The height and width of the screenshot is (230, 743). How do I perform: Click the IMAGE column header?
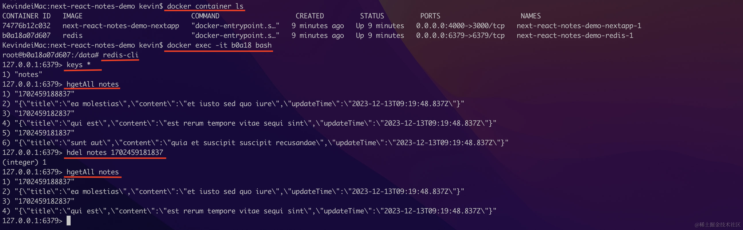click(x=72, y=16)
